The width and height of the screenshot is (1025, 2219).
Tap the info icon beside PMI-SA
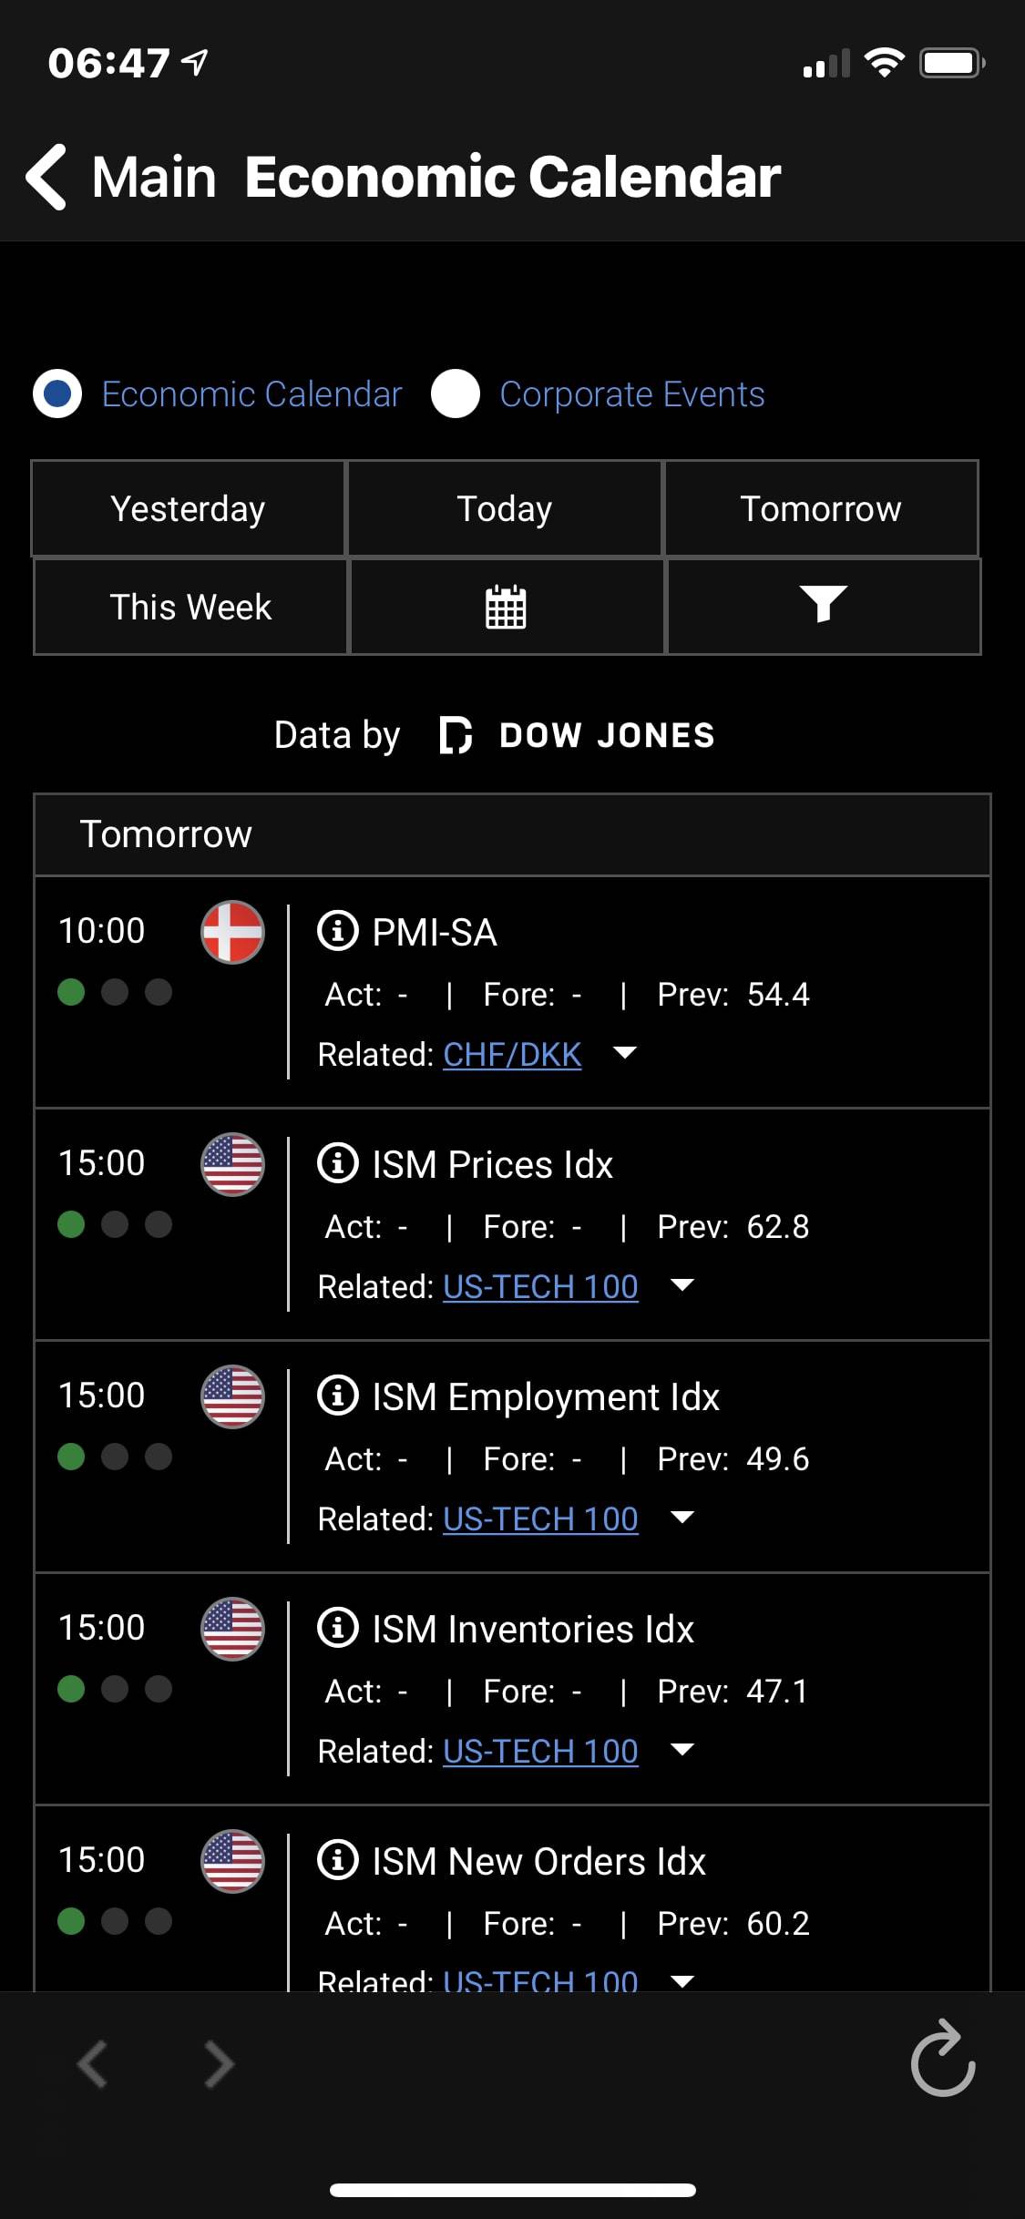(x=337, y=931)
